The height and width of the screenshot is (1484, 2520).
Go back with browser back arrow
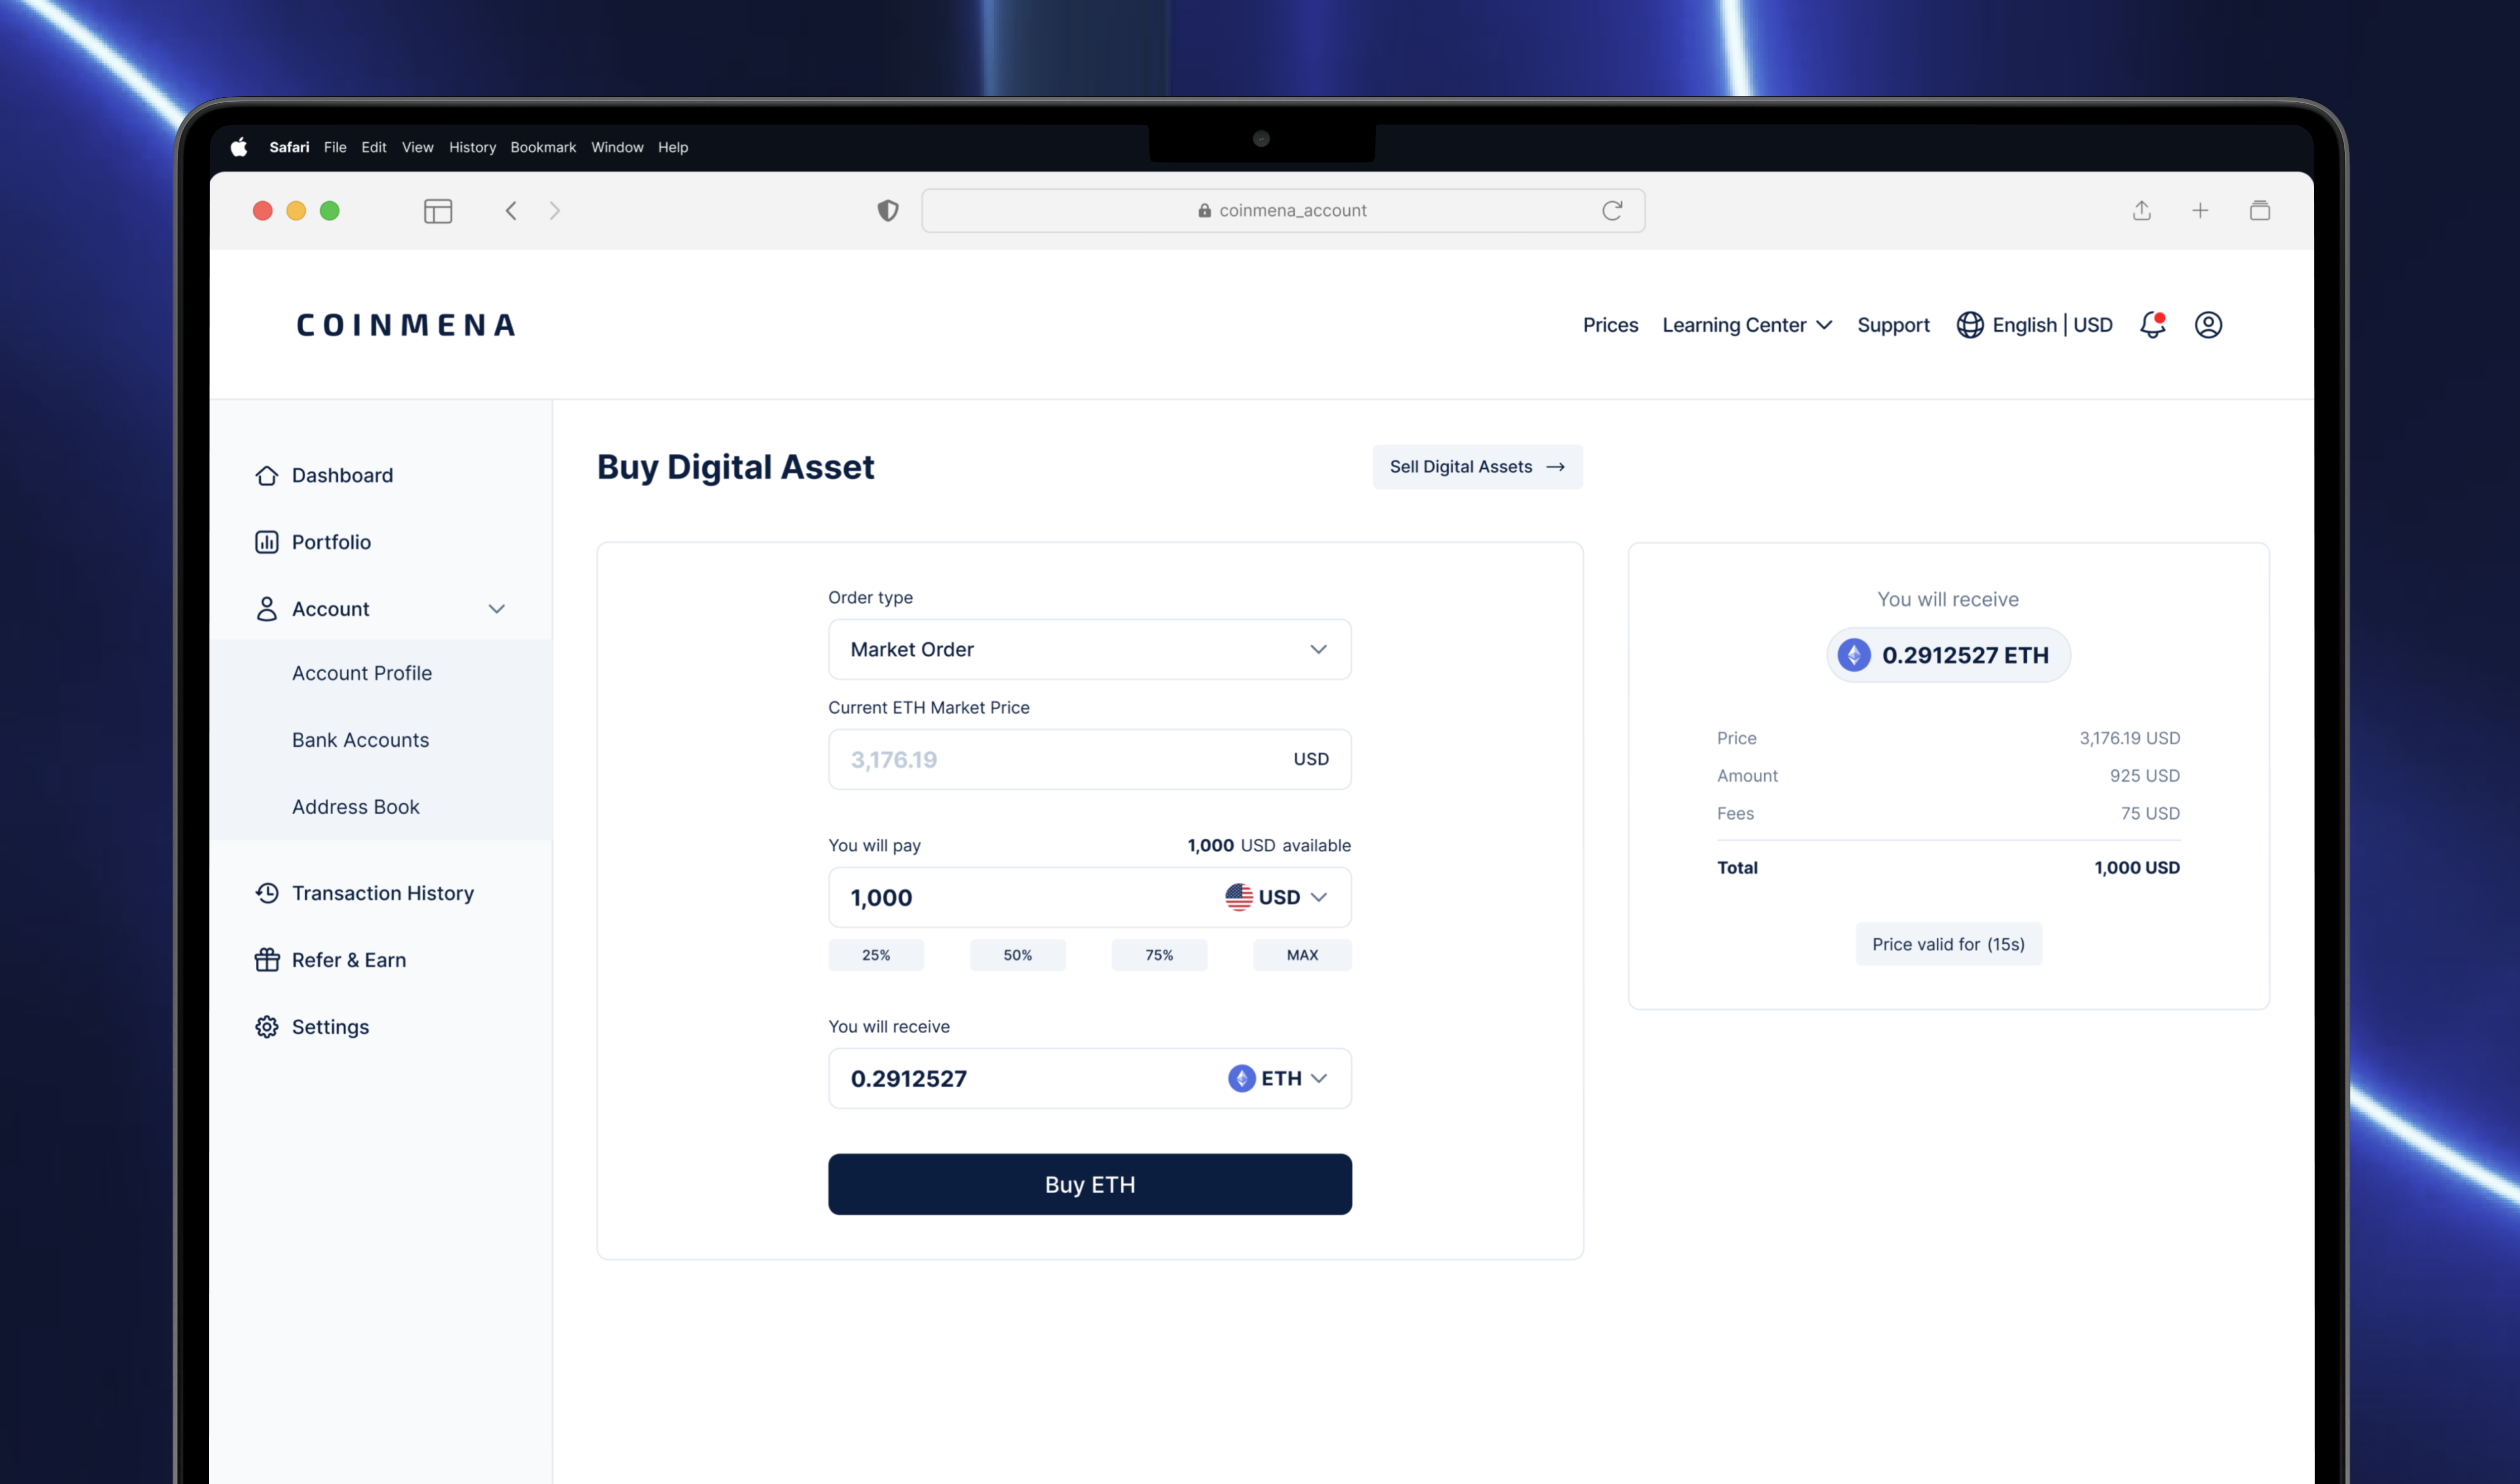(511, 211)
